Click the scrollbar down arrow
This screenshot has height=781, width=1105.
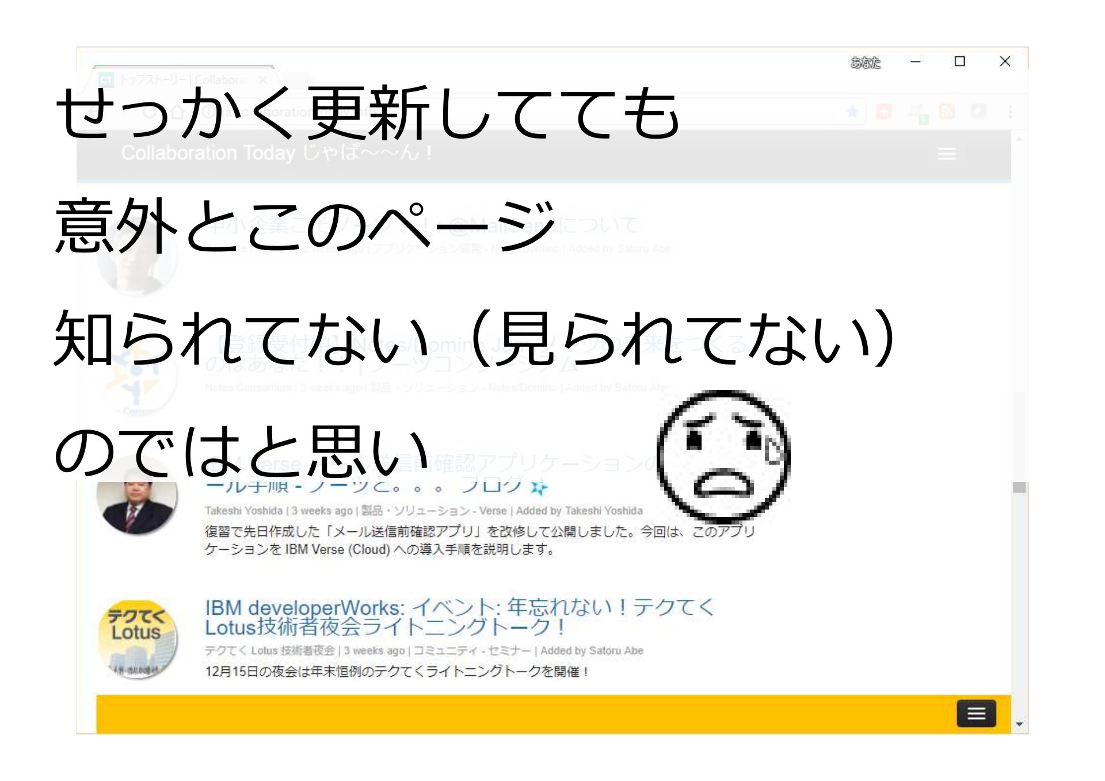(x=1019, y=724)
